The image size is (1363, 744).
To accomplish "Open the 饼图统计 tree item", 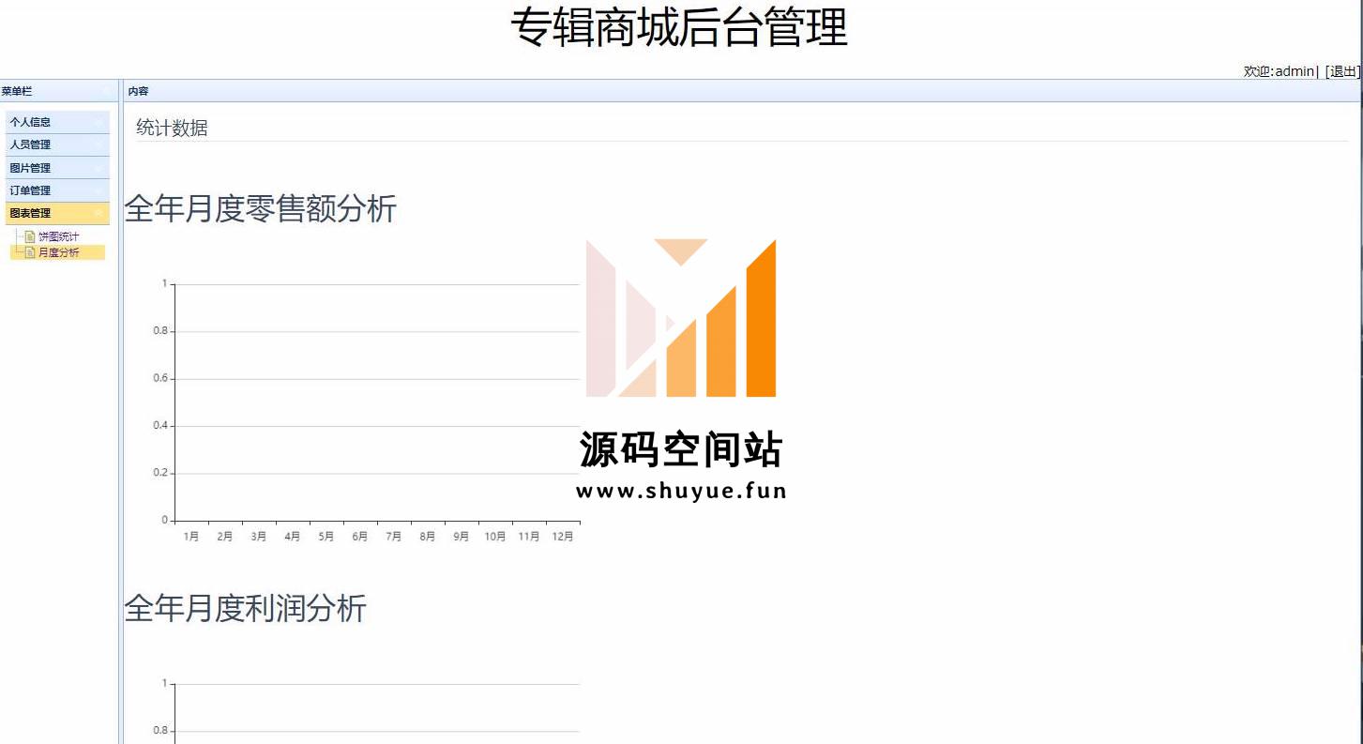I will click(x=58, y=236).
